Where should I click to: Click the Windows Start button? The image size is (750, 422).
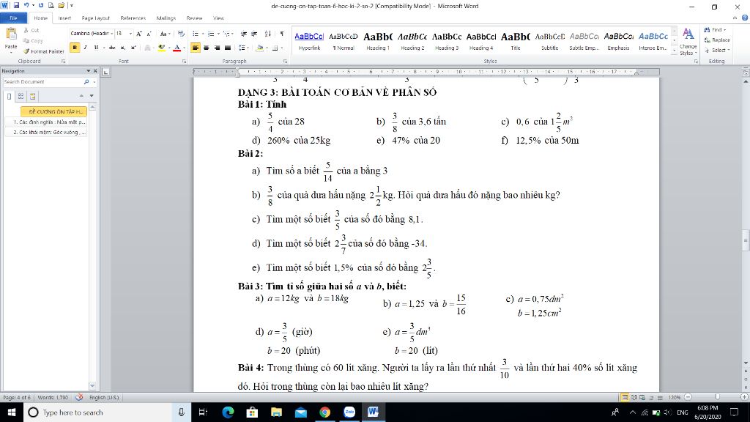coord(12,412)
